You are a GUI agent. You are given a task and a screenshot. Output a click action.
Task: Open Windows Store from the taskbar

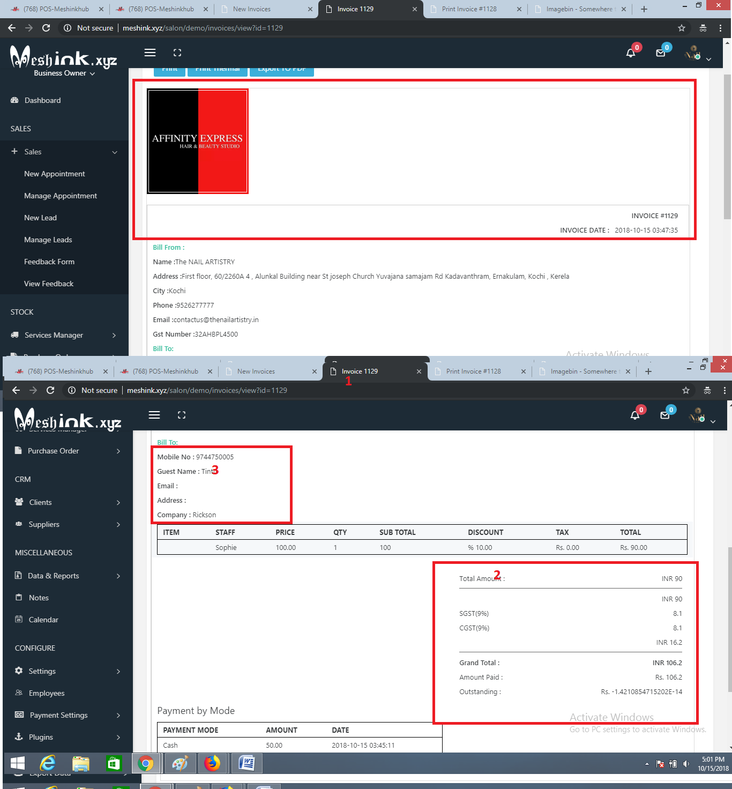point(114,763)
